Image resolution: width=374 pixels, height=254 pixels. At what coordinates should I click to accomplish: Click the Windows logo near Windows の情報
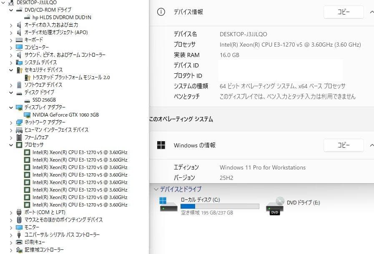tap(161, 145)
